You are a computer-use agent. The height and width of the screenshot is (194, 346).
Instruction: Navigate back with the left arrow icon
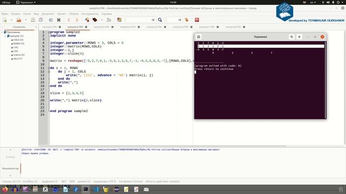point(69,20)
